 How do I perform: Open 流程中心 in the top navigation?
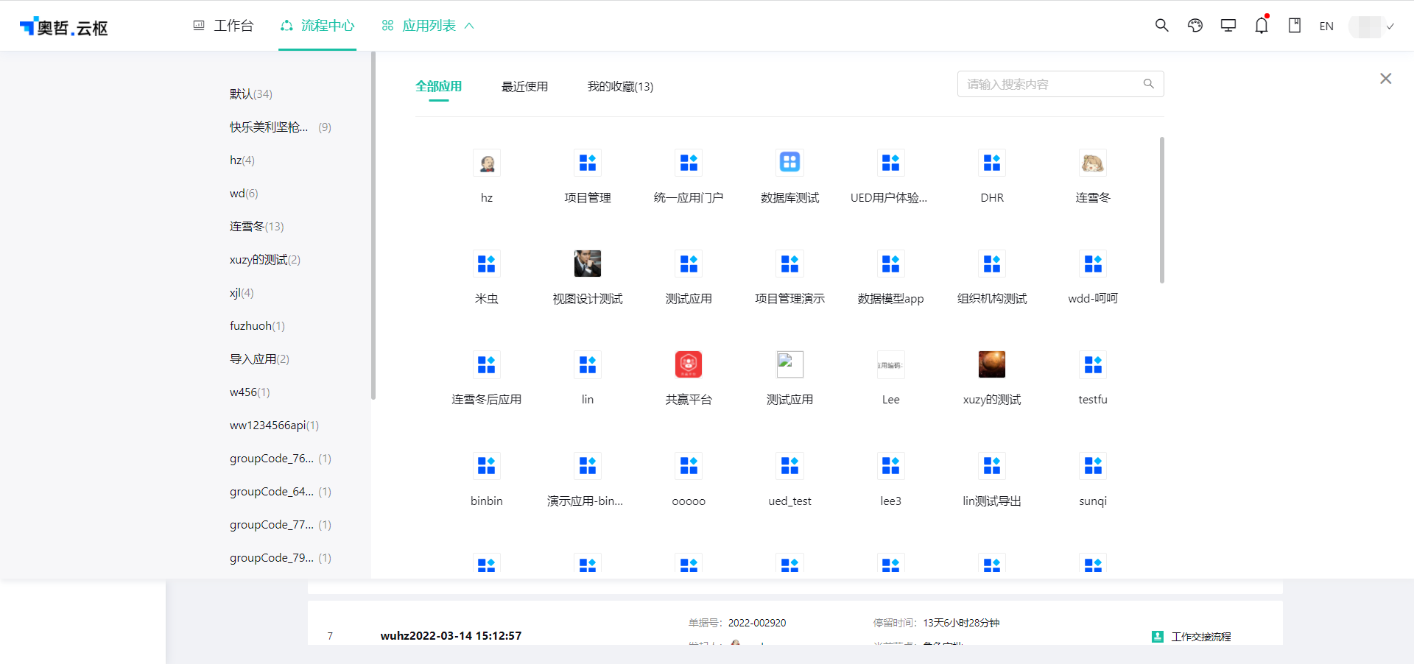click(317, 26)
